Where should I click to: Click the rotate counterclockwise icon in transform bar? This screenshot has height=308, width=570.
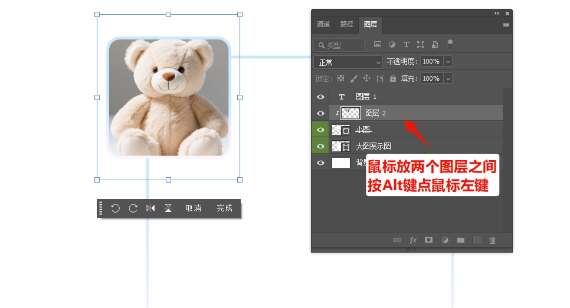(x=115, y=208)
